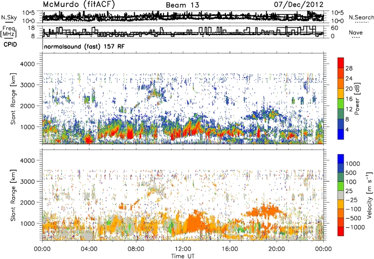
Task: Click the '-25' velocity colorbar tick
Action: tap(352, 200)
